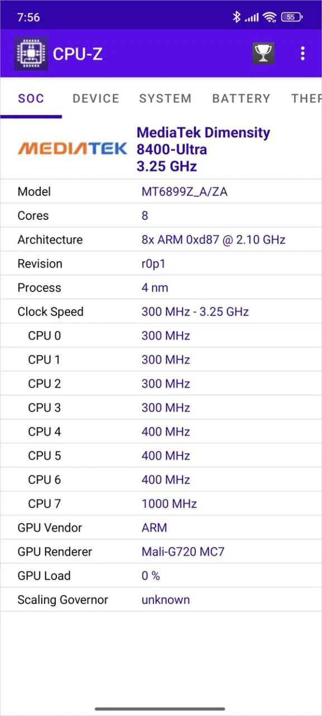The height and width of the screenshot is (716, 322).
Task: Tap the cellular signal strength icon
Action: (x=253, y=17)
